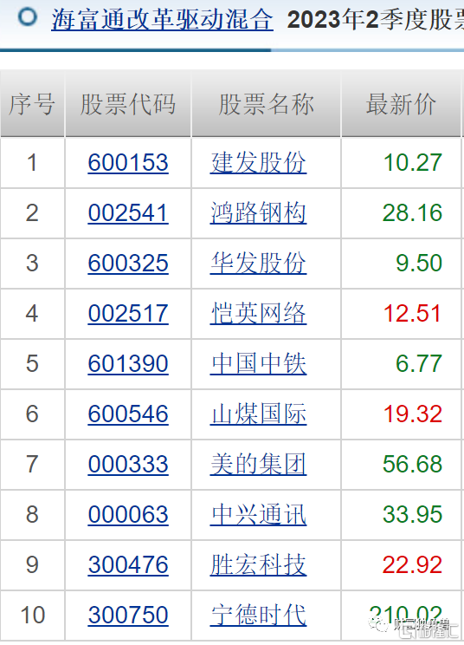
Task: Open 美的集团 stock name link
Action: click(x=258, y=465)
